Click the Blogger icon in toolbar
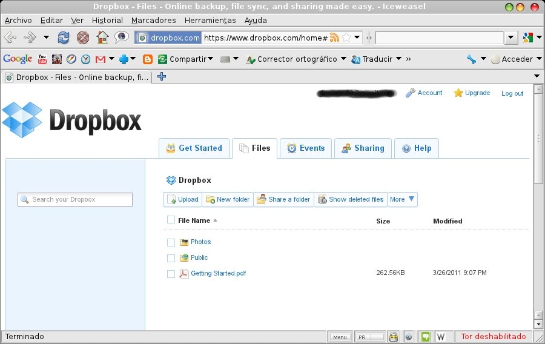 pyautogui.click(x=148, y=59)
